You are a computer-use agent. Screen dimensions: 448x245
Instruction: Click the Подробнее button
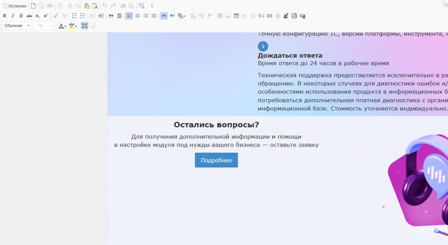click(216, 160)
